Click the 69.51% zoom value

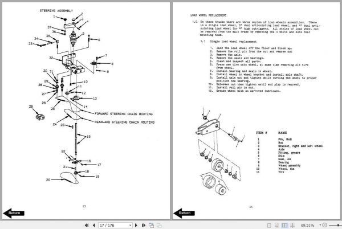[308, 225]
